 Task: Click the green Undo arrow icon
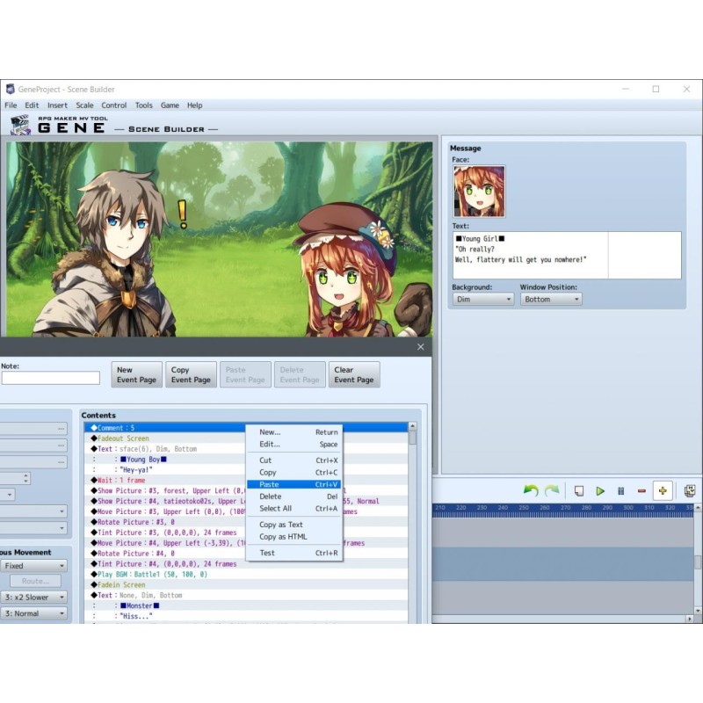(x=531, y=490)
